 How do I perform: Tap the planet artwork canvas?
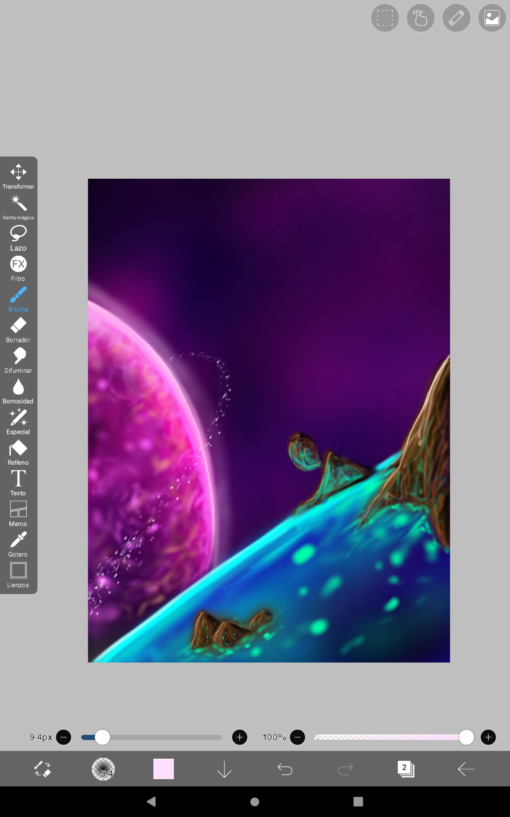pyautogui.click(x=269, y=420)
